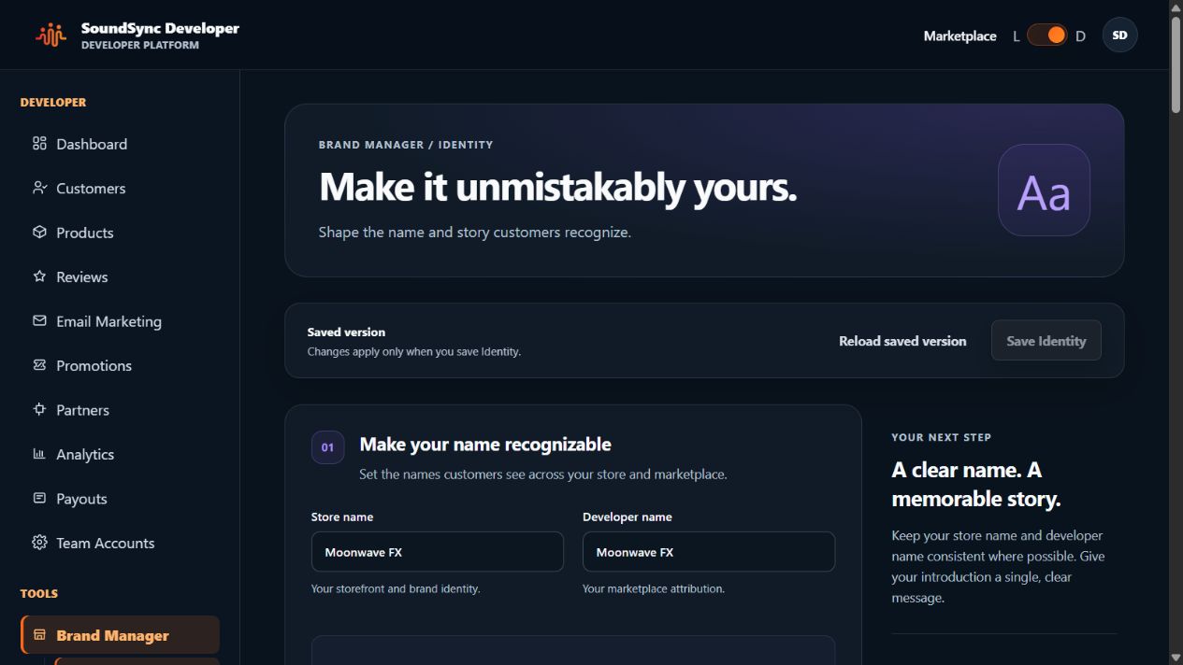Click the Email Marketing envelope icon
Screen dimensions: 1183x665
click(x=39, y=321)
